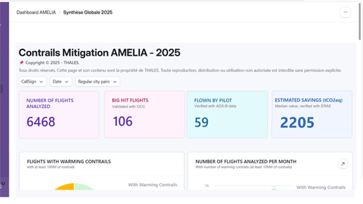Select the Number of Flights Analyzed card
Image resolution: width=363 pixels, height=204 pixels.
coord(59,114)
